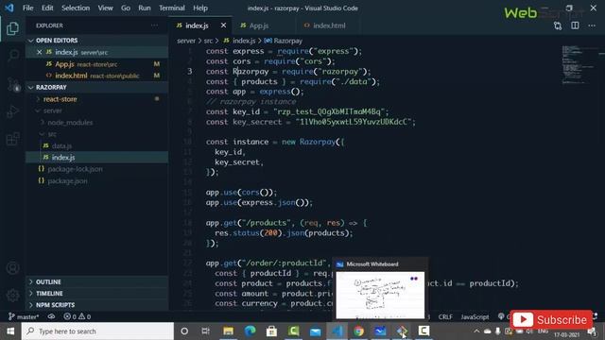
Task: Open Cortana circle icon on taskbar
Action: [x=184, y=331]
